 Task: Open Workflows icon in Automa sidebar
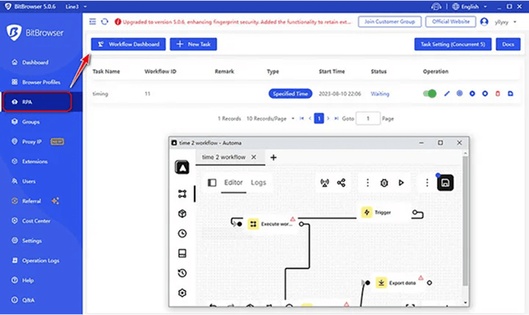coord(182,194)
